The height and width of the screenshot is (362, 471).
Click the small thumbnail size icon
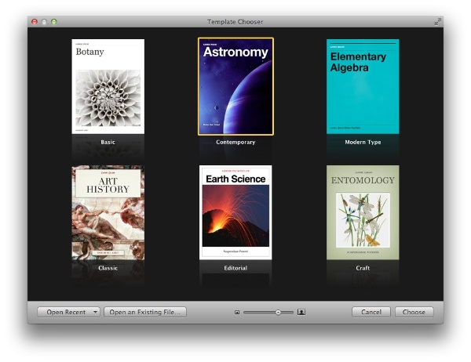237,312
